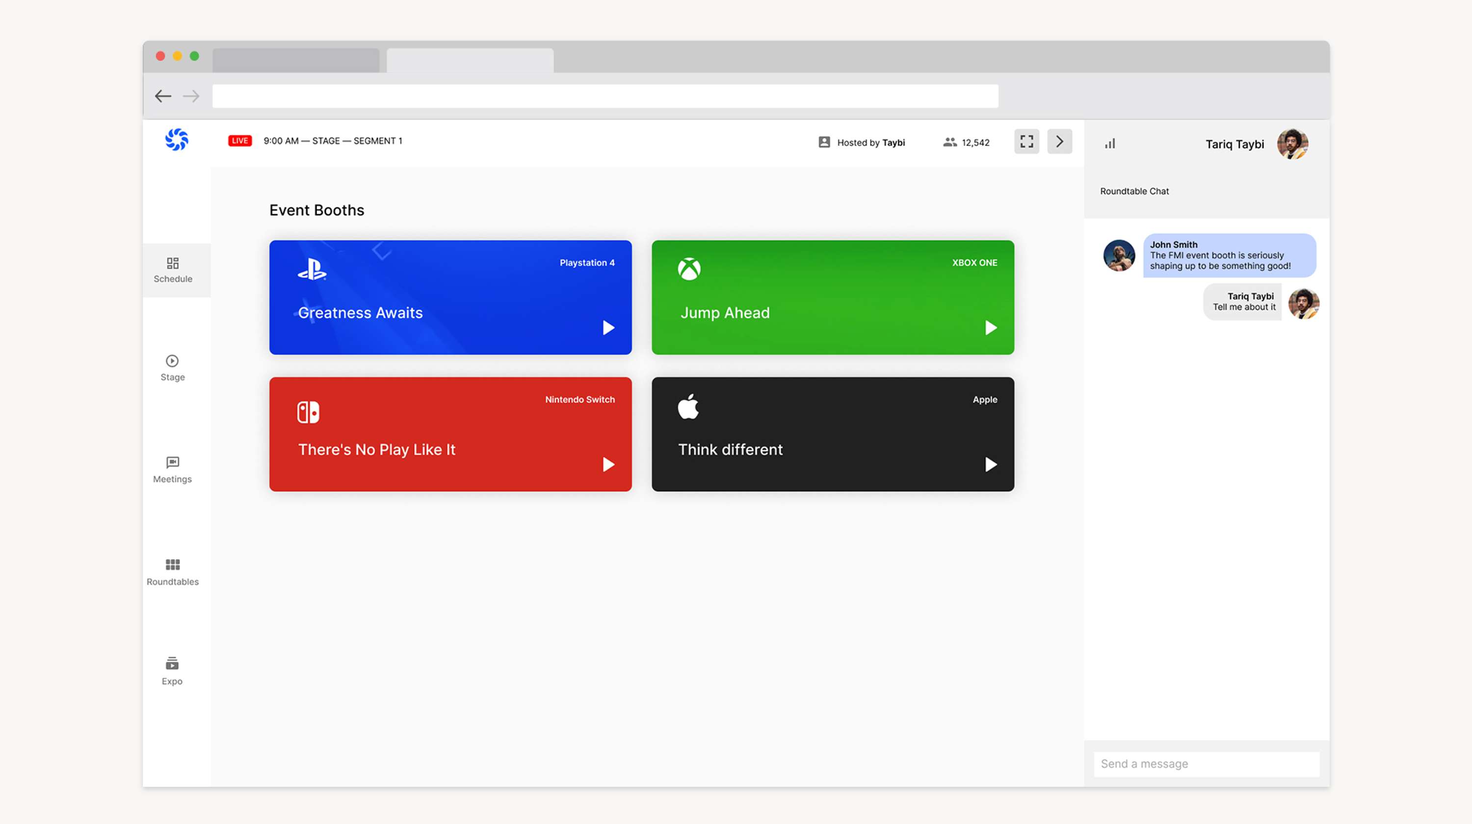This screenshot has width=1472, height=824.
Task: Open the poll bar chart icon
Action: (1110, 144)
